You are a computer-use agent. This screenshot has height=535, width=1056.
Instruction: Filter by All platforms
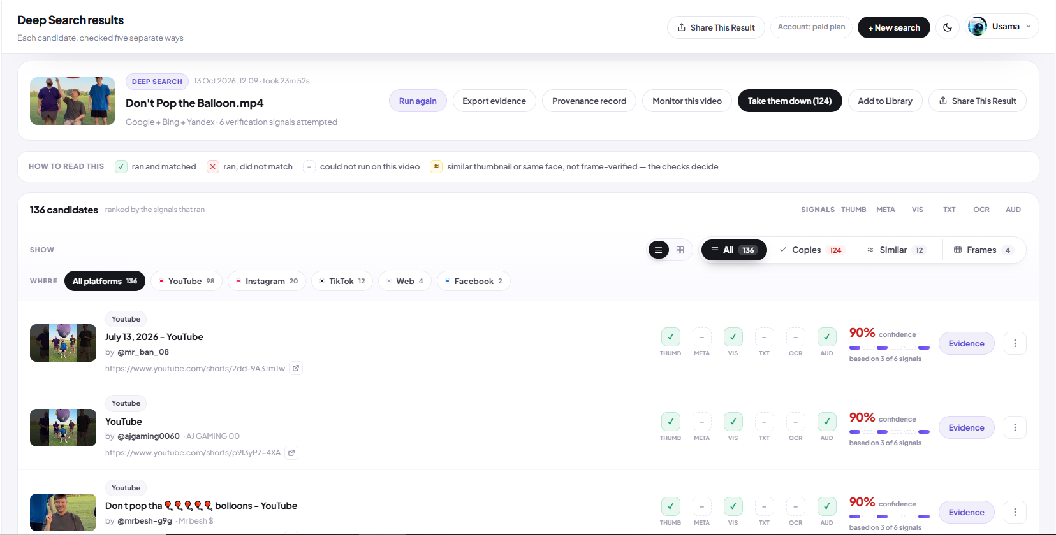[105, 281]
